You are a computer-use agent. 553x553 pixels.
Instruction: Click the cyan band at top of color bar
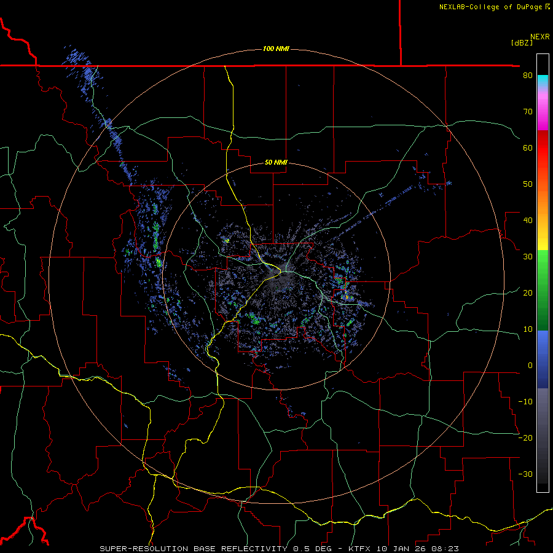pyautogui.click(x=543, y=80)
